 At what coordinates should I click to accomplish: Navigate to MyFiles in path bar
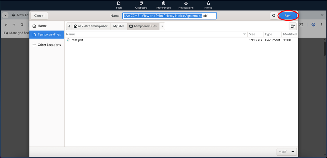(x=118, y=26)
